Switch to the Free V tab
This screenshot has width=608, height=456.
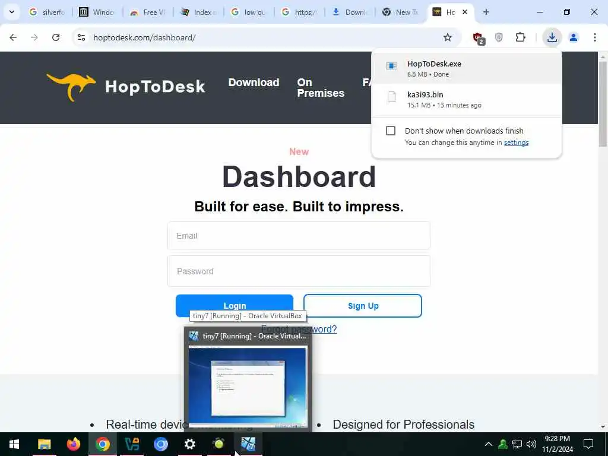click(148, 12)
